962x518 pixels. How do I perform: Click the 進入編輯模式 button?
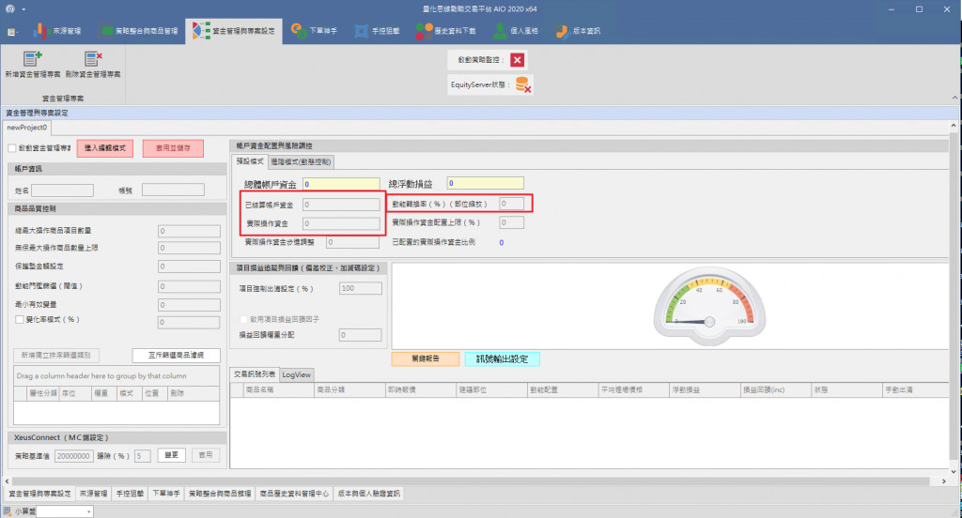[104, 148]
